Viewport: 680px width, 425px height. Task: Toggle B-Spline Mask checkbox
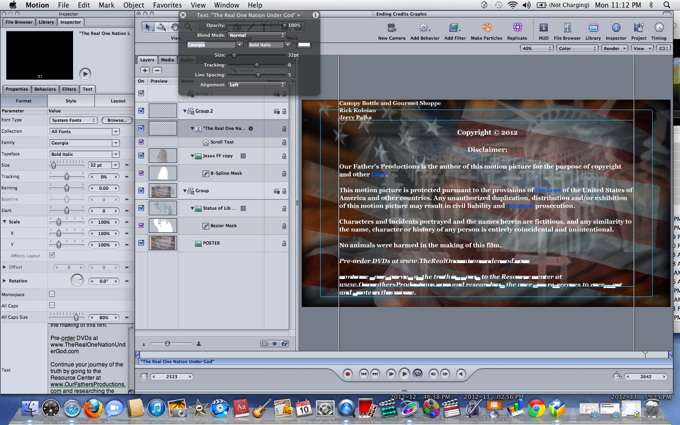[x=141, y=173]
